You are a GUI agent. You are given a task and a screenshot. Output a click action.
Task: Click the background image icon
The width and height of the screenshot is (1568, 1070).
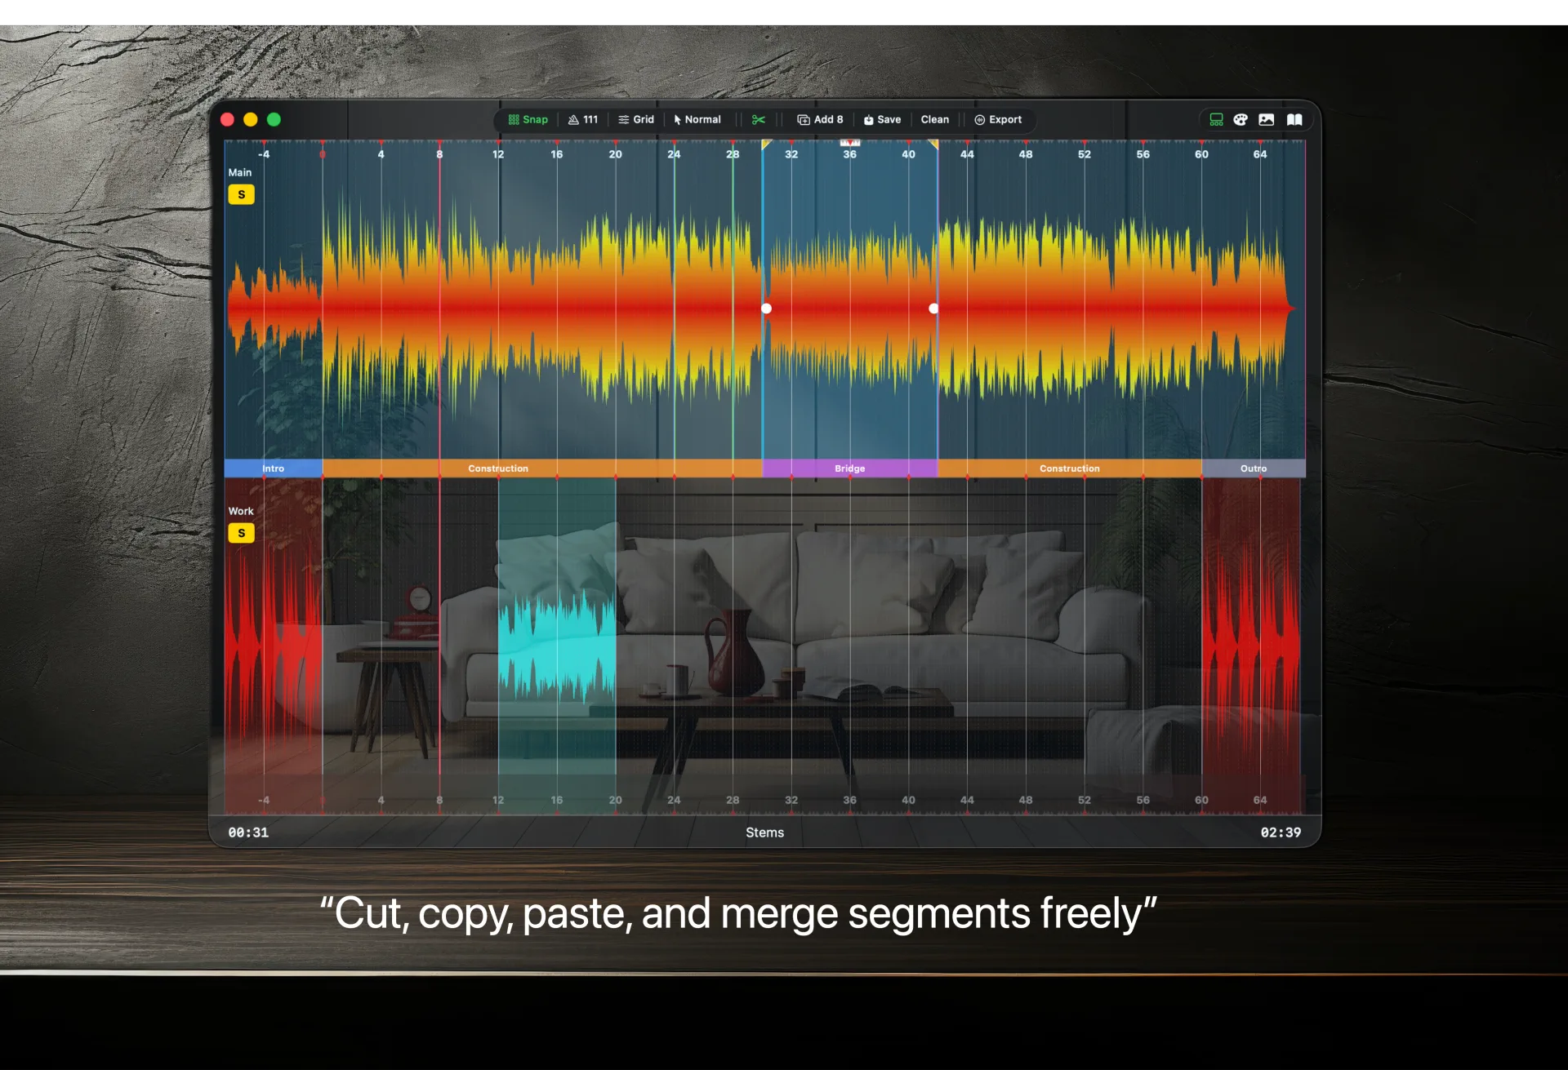tap(1266, 119)
